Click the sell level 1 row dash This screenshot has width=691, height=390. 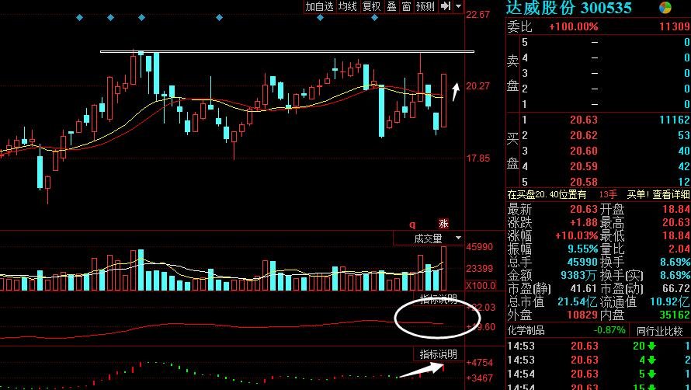click(595, 105)
